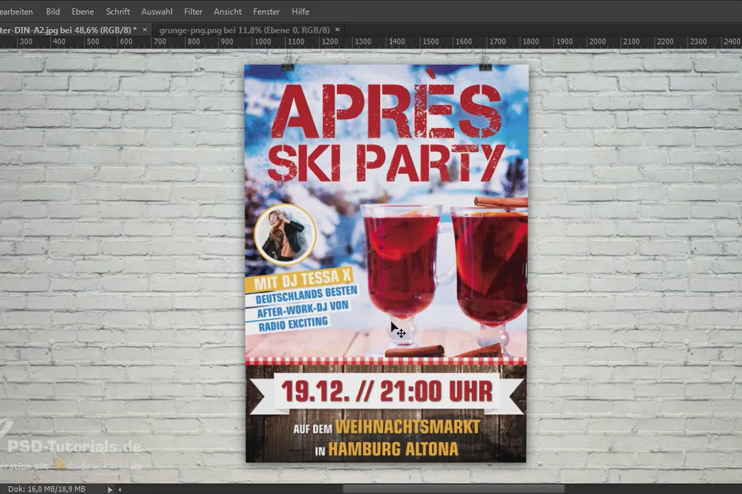This screenshot has height=494, width=742.
Task: Open the Fenster menu
Action: point(267,11)
